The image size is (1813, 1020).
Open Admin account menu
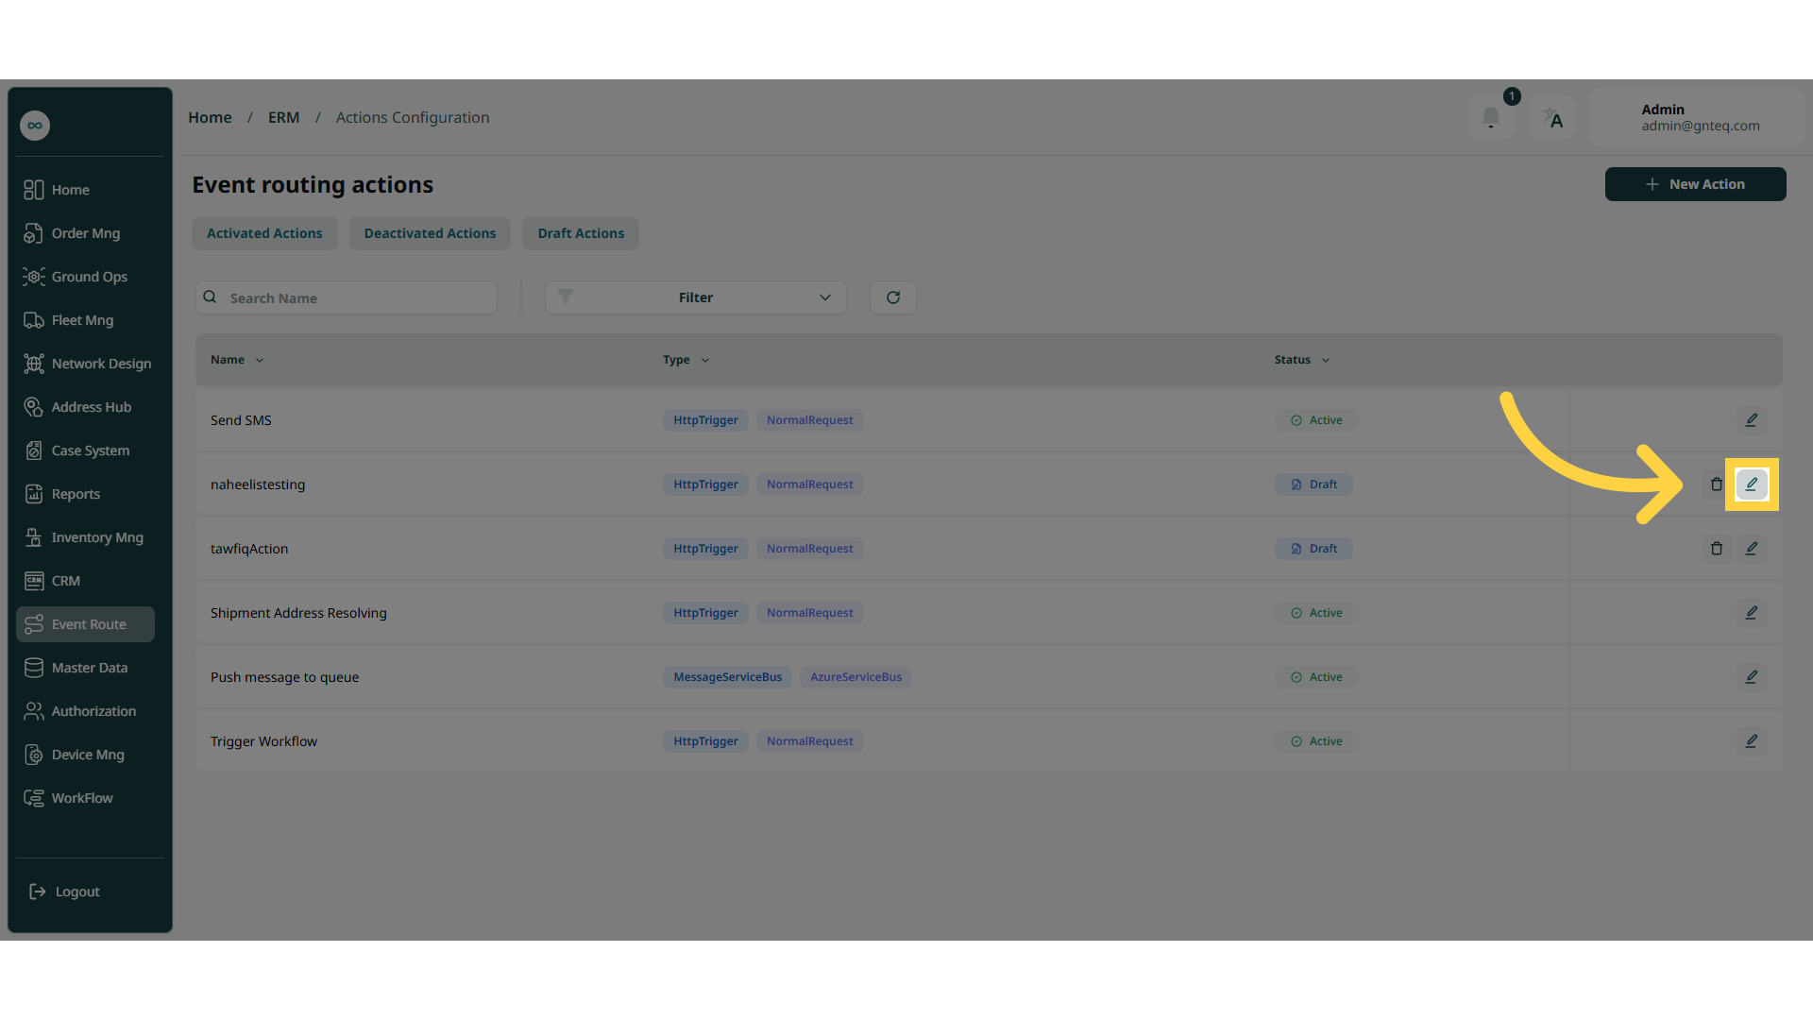1697,118
